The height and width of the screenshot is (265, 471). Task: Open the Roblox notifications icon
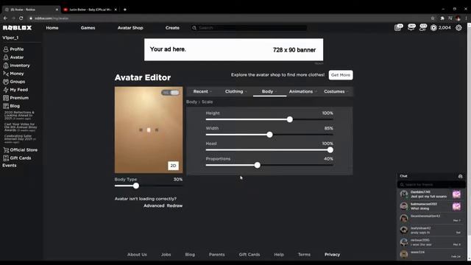coord(398,28)
